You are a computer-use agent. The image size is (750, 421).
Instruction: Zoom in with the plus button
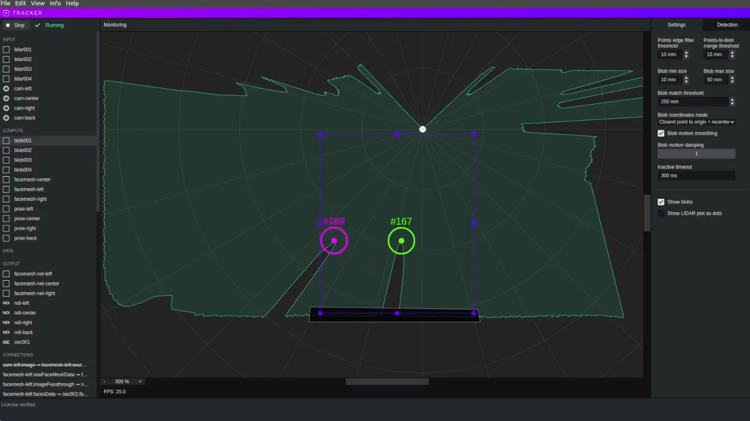pyautogui.click(x=140, y=381)
